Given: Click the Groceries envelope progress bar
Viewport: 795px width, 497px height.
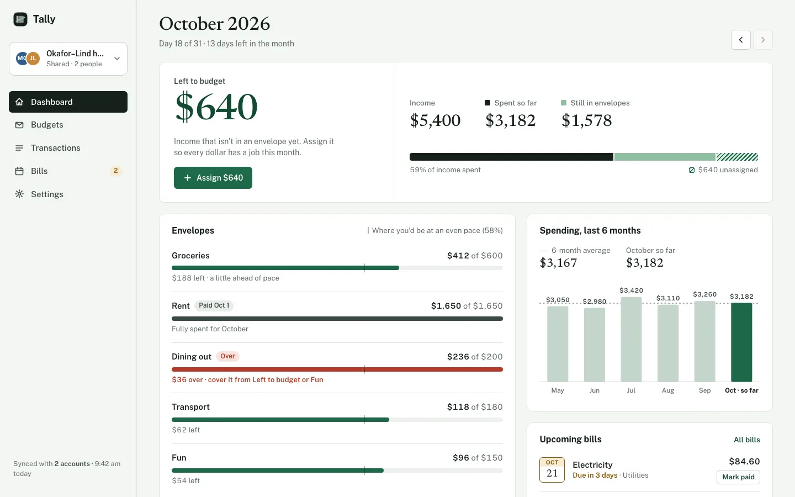Looking at the screenshot, I should click(337, 268).
